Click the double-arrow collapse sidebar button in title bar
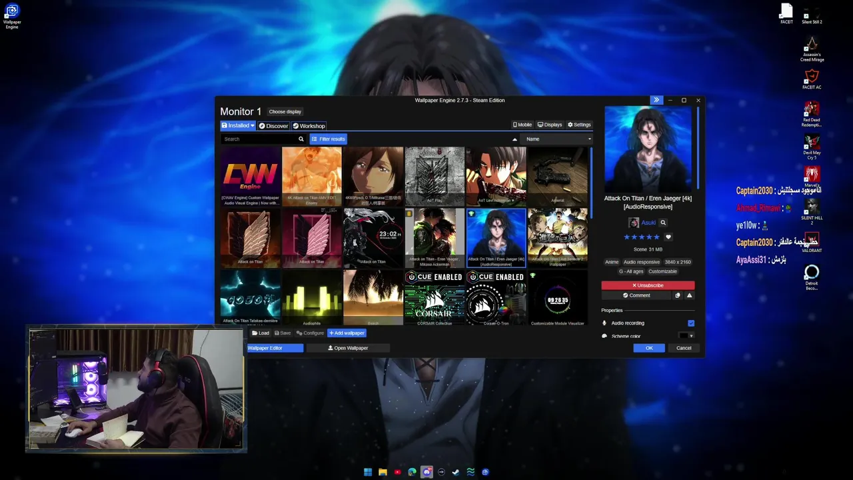 click(x=656, y=100)
